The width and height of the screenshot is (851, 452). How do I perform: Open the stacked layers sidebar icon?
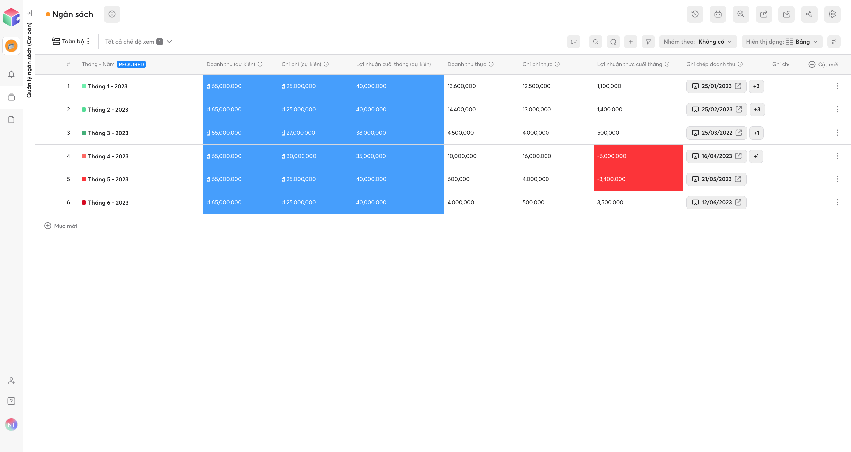11,97
